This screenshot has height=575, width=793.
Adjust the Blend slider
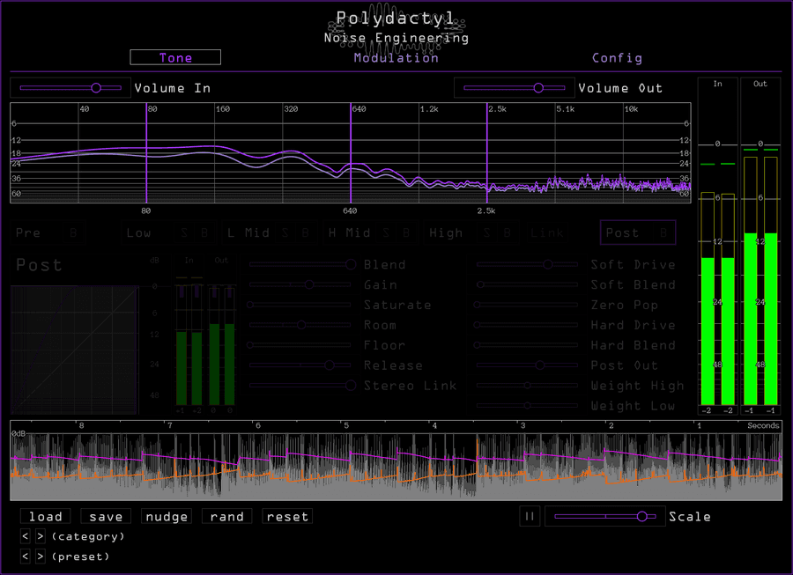(x=301, y=264)
